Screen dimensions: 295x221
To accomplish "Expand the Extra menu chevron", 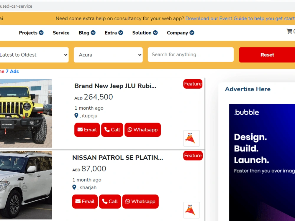I will tap(121, 33).
